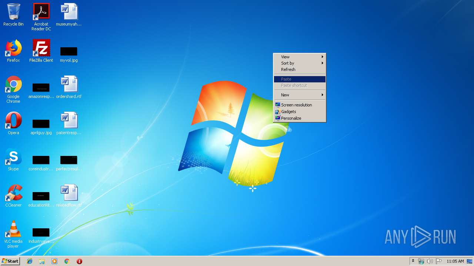Select the relatedflow.rtf document
The width and height of the screenshot is (474, 266).
(69, 196)
